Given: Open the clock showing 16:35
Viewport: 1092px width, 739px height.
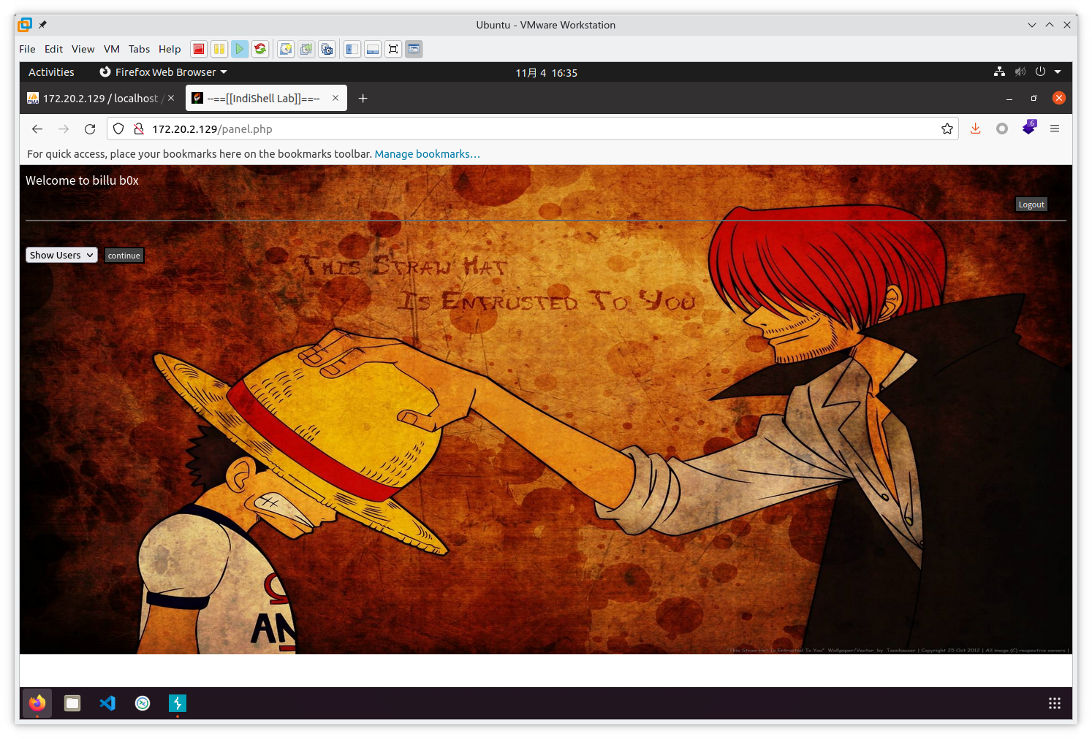Looking at the screenshot, I should pos(546,73).
